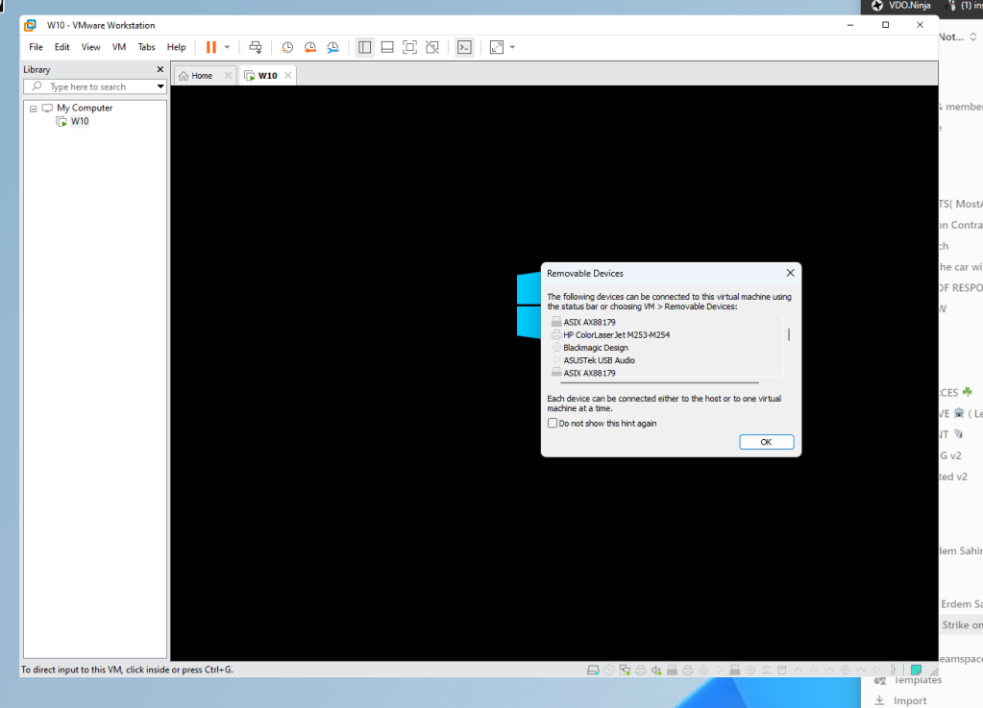Take a snapshot of this virtual machine
Screen dimensions: 983x708
pos(287,47)
